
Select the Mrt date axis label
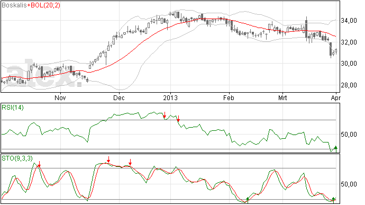pos(282,97)
